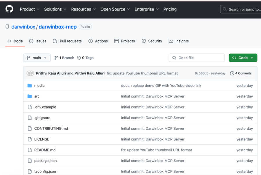The height and width of the screenshot is (175, 261).
Task: Switch to the Pull requests tab
Action: [x=67, y=41]
